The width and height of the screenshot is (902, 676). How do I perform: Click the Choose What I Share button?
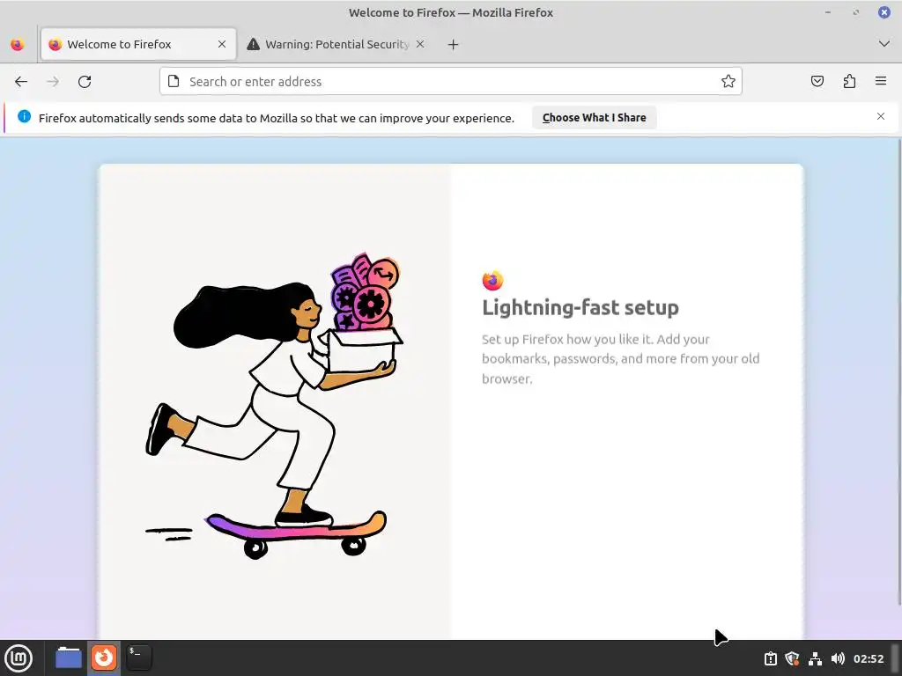pos(595,117)
